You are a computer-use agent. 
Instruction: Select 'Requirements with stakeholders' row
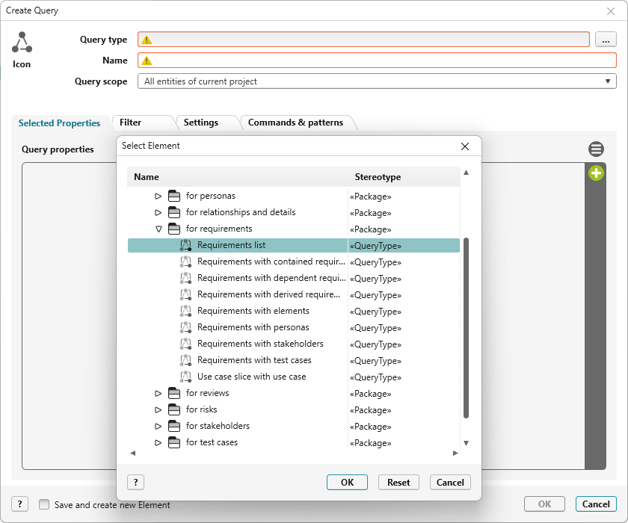coord(294,344)
